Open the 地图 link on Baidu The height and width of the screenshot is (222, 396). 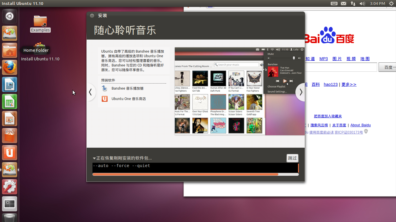365,59
